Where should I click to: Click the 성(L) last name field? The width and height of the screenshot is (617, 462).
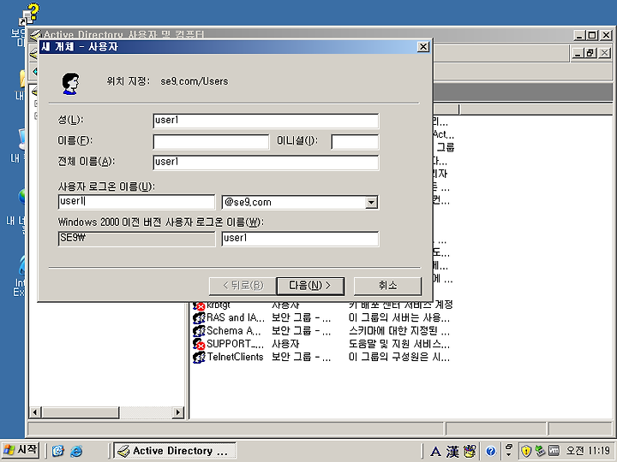click(266, 121)
